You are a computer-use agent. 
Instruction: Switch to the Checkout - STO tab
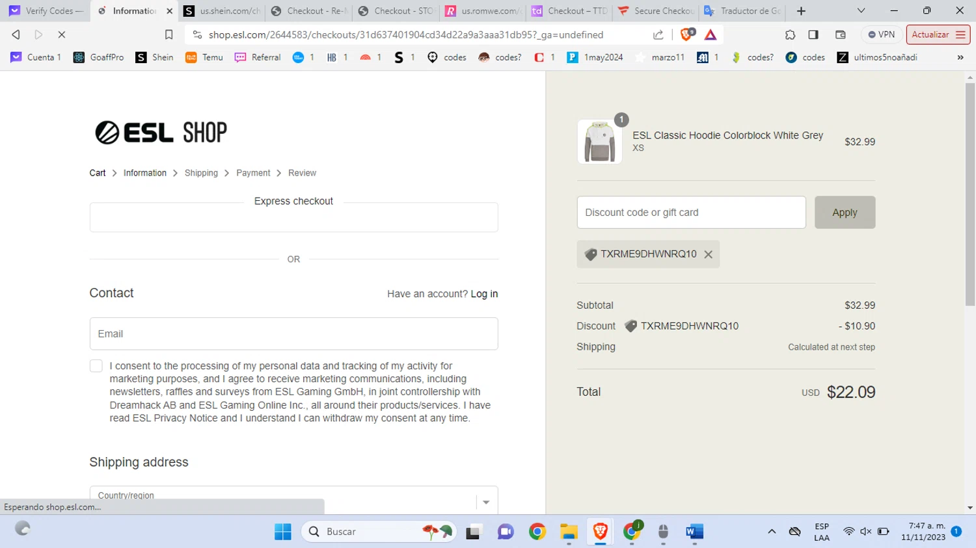tap(396, 11)
